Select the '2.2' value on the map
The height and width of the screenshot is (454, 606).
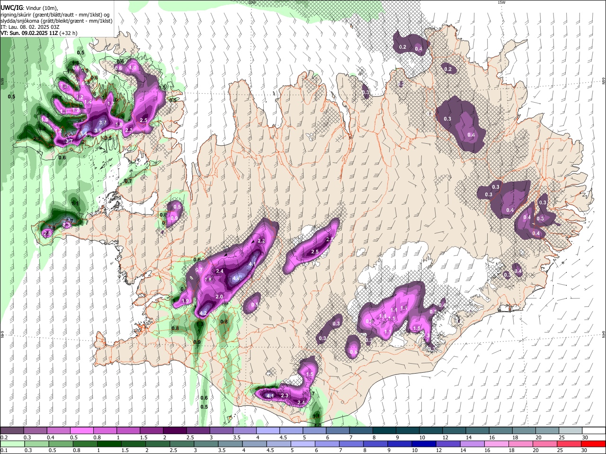click(261, 241)
